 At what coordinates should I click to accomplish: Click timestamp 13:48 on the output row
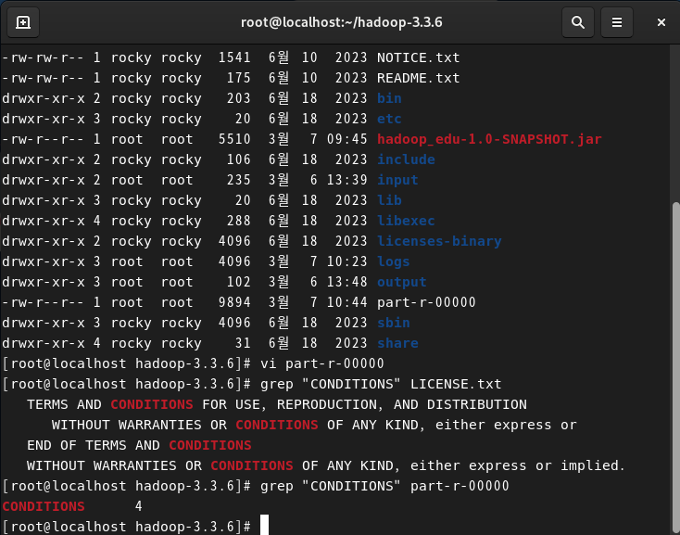tap(346, 282)
